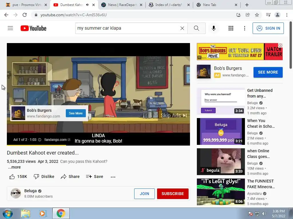Image resolution: width=293 pixels, height=219 pixels.
Task: Open when Online Class goes thumbnail
Action: [x=221, y=162]
